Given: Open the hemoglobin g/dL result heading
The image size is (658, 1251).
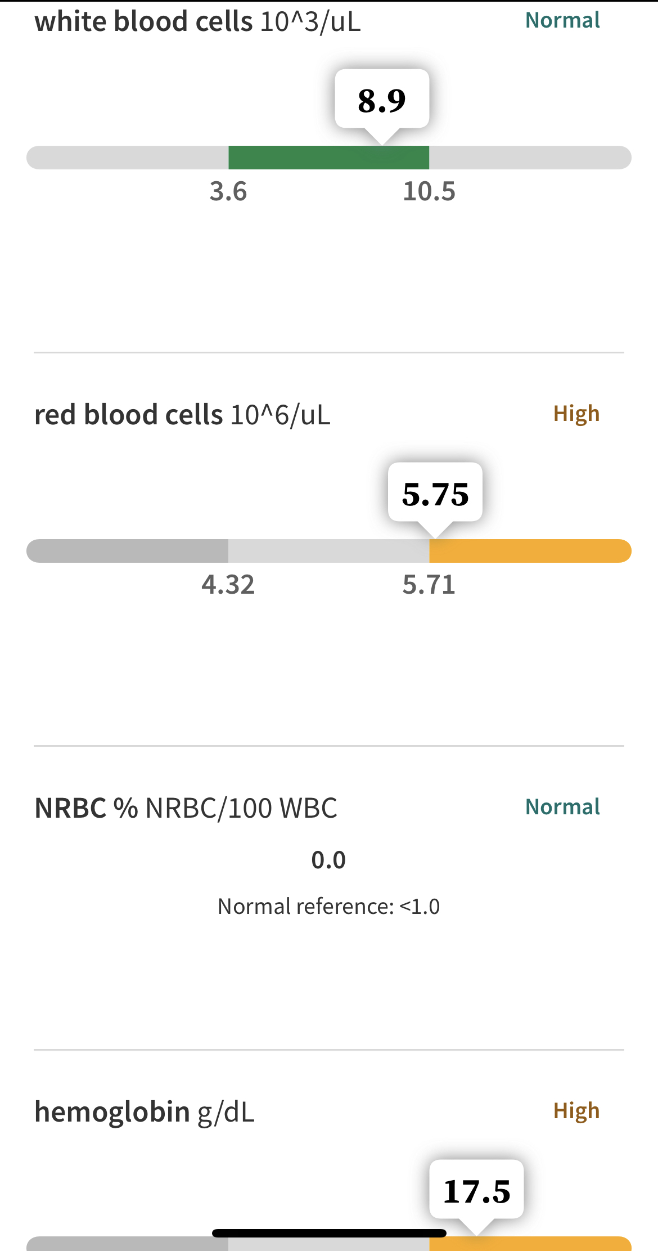Looking at the screenshot, I should click(145, 1113).
